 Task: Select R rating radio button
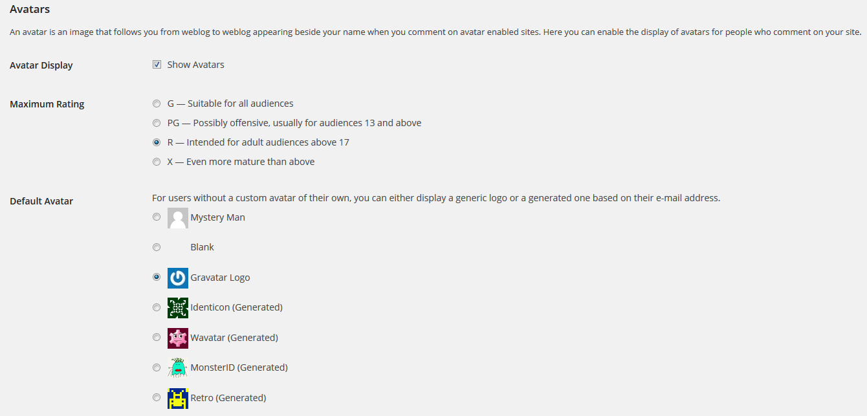pos(157,142)
